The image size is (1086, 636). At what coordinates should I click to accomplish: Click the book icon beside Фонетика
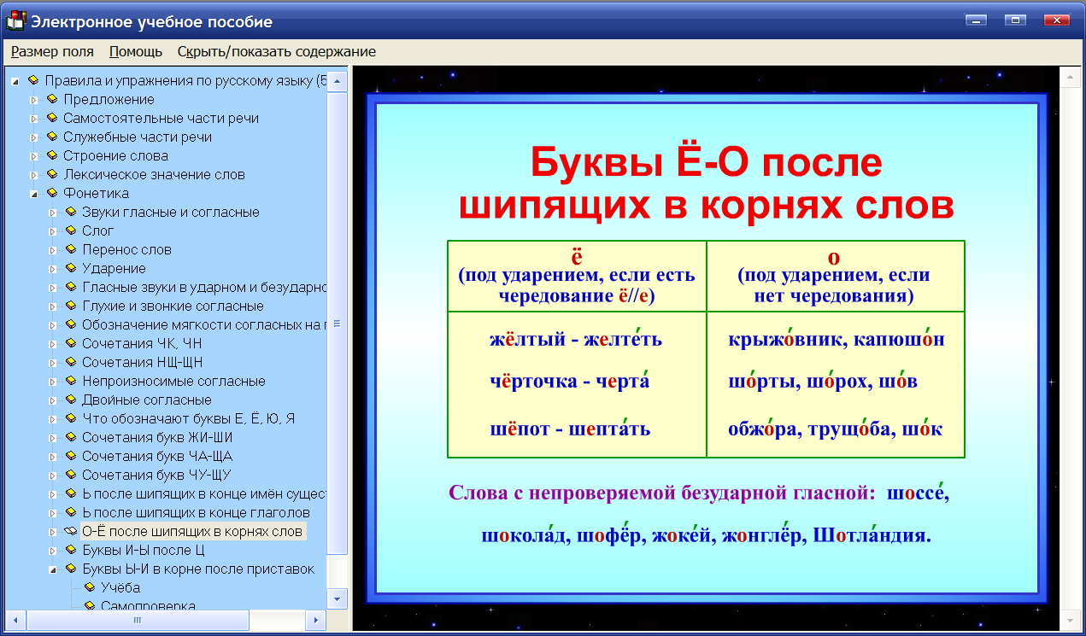coord(51,193)
